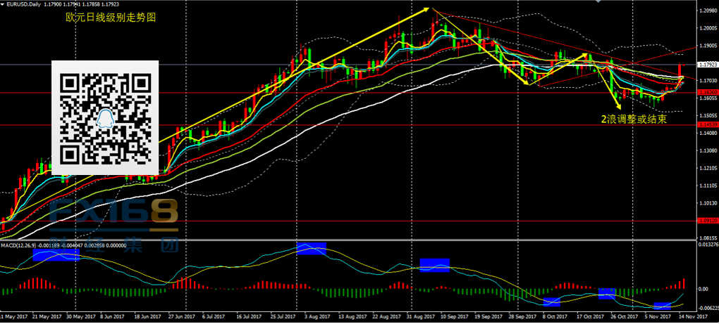Click the blue MACD rectangle near 8 Oct
This screenshot has width=719, height=324.
[x=551, y=302]
